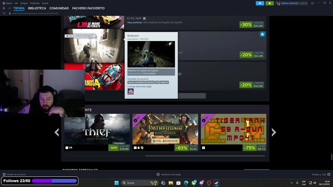Screen dimensions: 333x187
Task: Click the Tiger Tank -75% $0.74 price
Action: point(254,148)
